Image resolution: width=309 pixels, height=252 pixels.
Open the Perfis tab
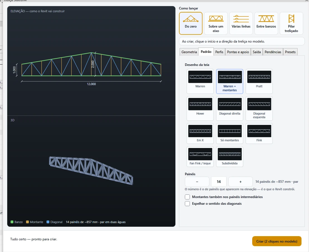[x=219, y=52]
